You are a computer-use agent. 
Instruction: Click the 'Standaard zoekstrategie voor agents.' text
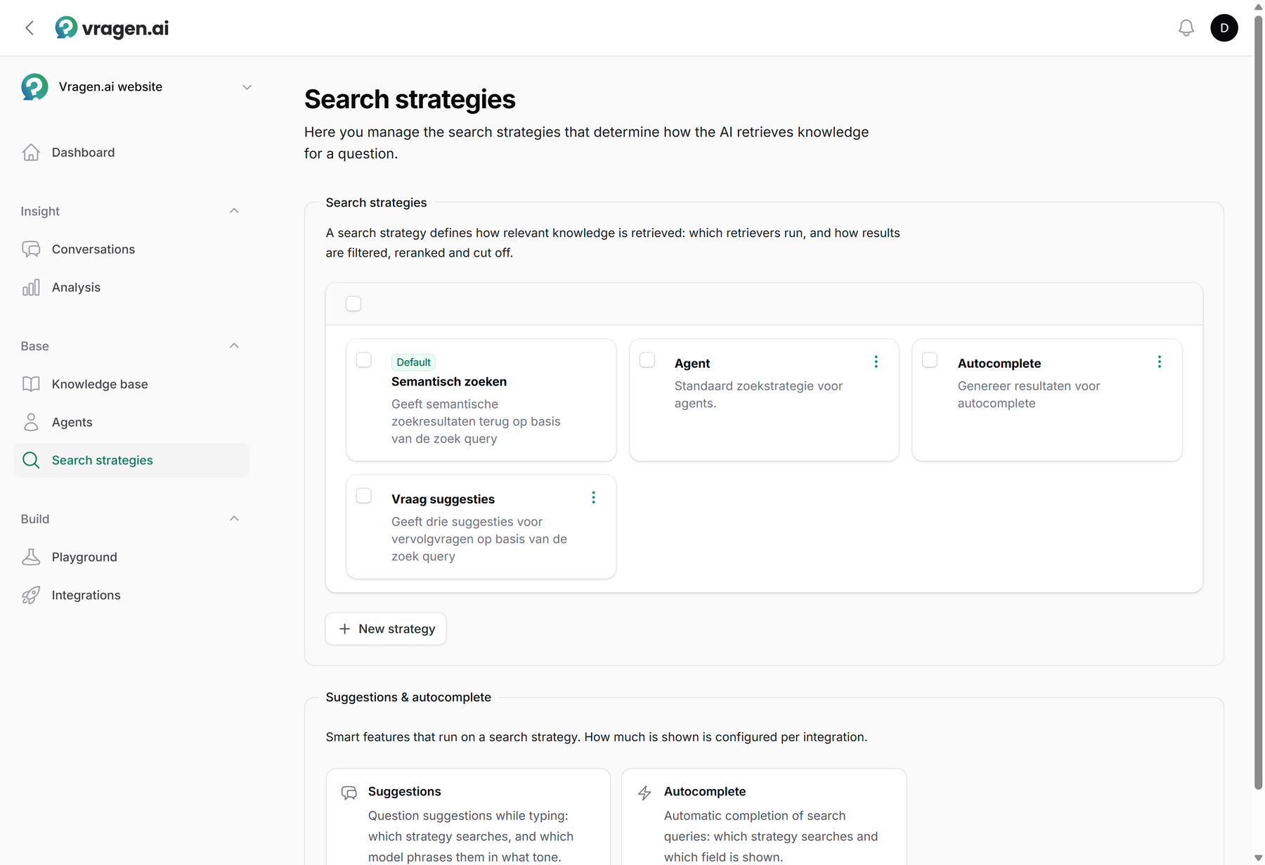click(x=758, y=395)
